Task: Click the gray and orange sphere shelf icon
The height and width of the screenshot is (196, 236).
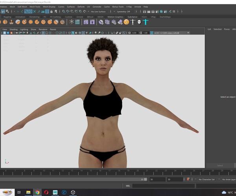Action: click(x=18, y=22)
